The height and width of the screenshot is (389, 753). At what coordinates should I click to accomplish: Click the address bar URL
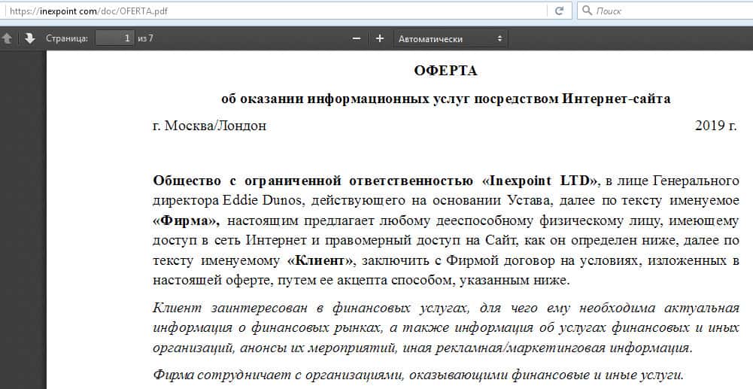click(89, 11)
